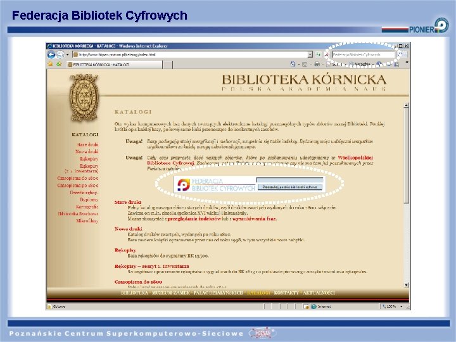456x342 pixels.
Task: Click the Home page icon in command bar
Action: click(x=293, y=64)
